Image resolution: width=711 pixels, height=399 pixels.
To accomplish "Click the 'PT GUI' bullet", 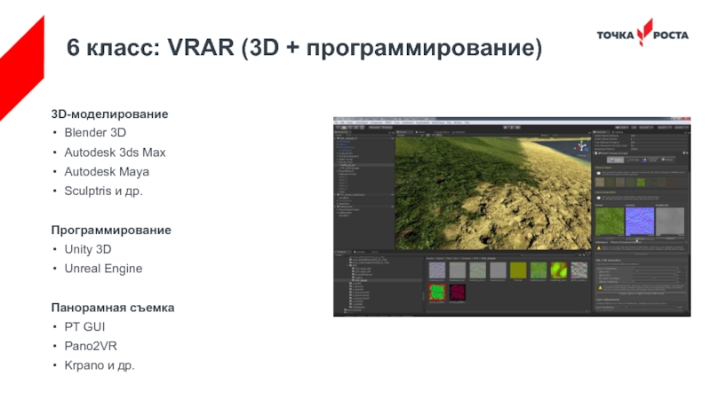I will [84, 326].
